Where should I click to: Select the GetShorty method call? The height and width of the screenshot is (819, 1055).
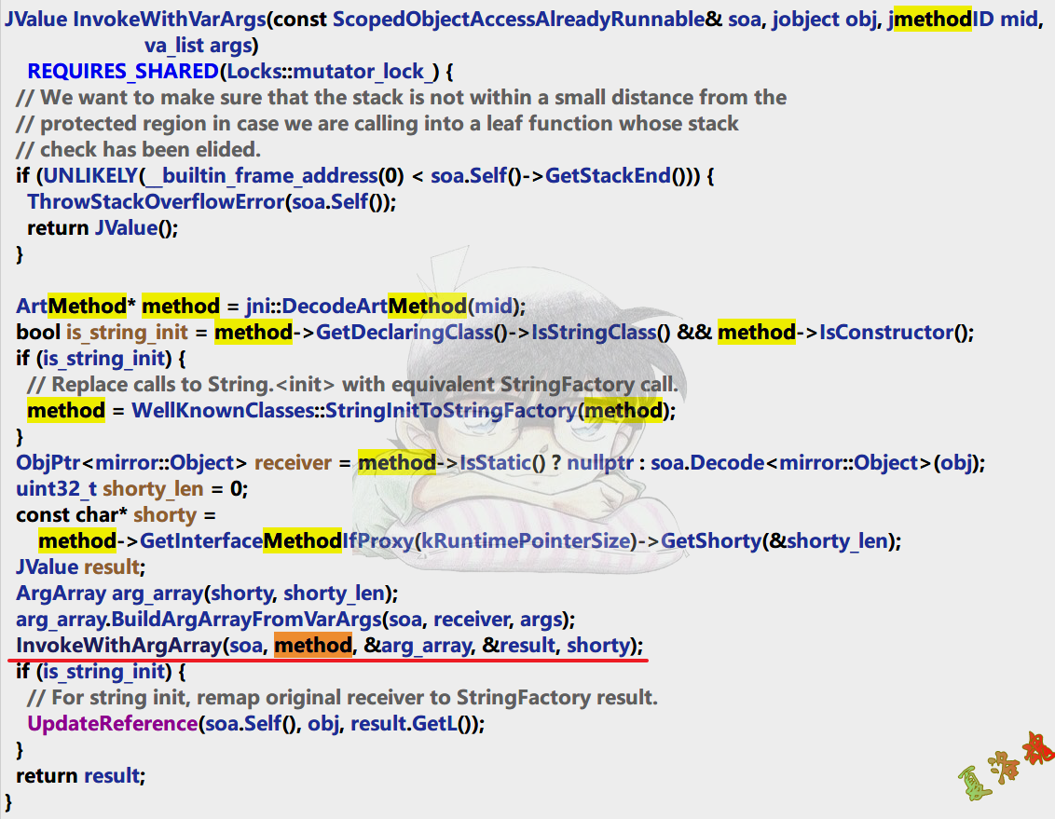click(710, 540)
